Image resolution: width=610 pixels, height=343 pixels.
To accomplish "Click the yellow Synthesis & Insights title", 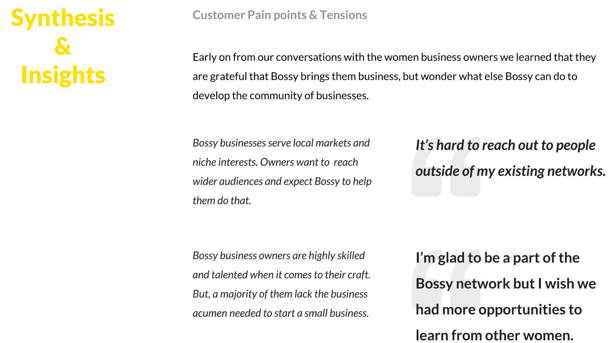I will pyautogui.click(x=63, y=46).
